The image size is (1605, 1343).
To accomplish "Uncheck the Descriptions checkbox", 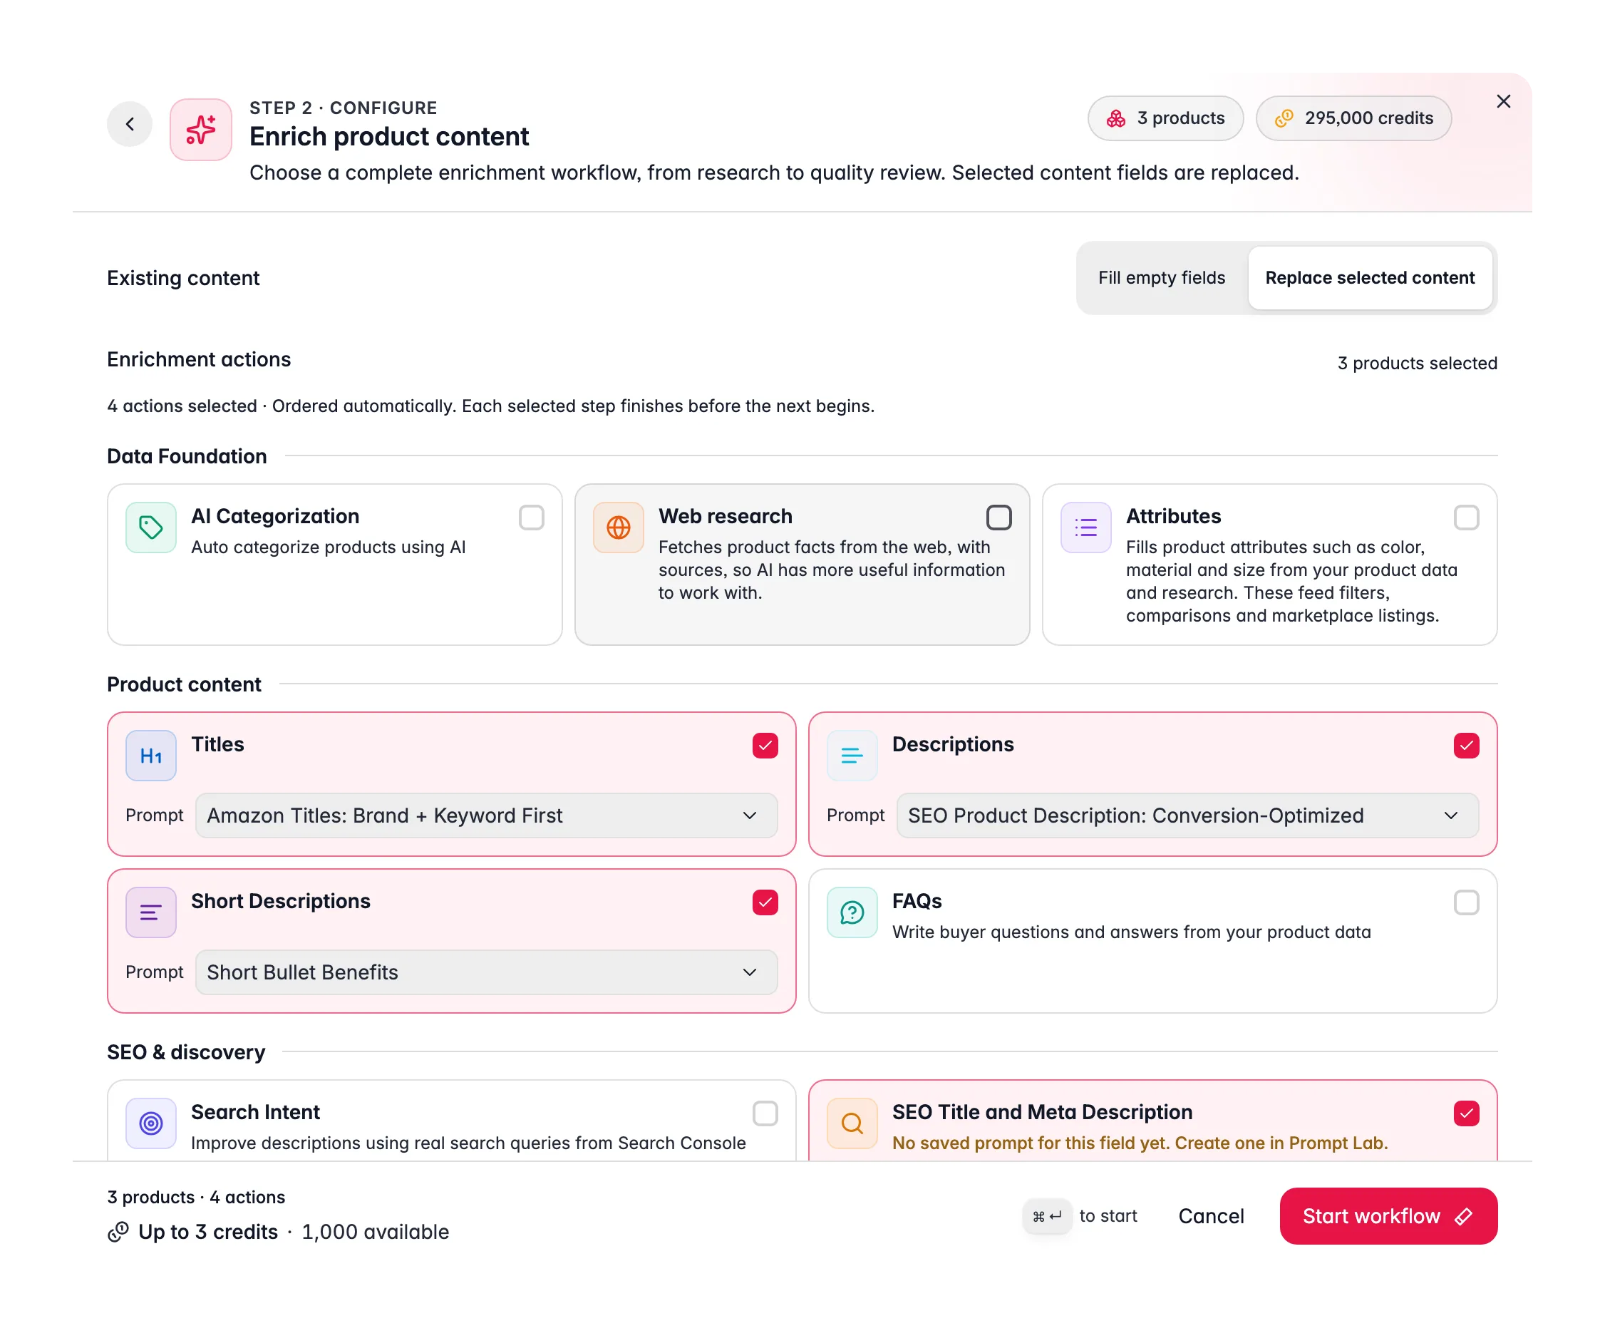I will (x=1466, y=745).
